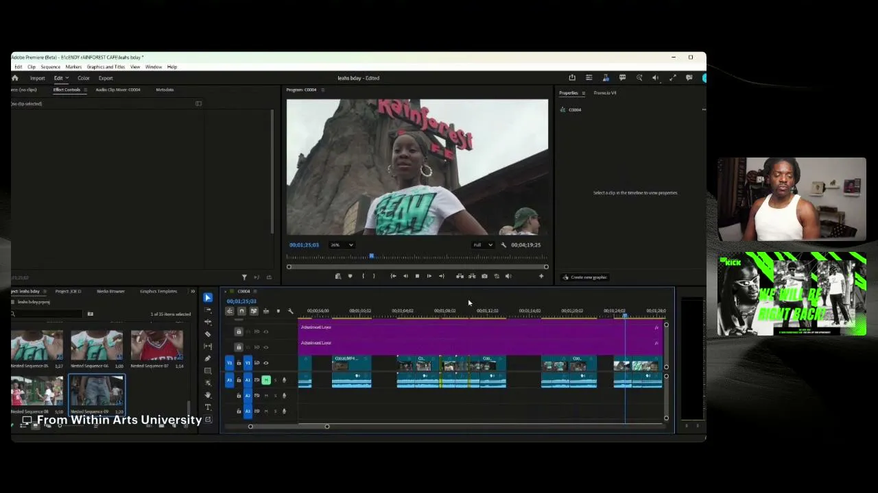Select the Selection tool in the Tools panel
The width and height of the screenshot is (878, 493).
[x=208, y=298]
